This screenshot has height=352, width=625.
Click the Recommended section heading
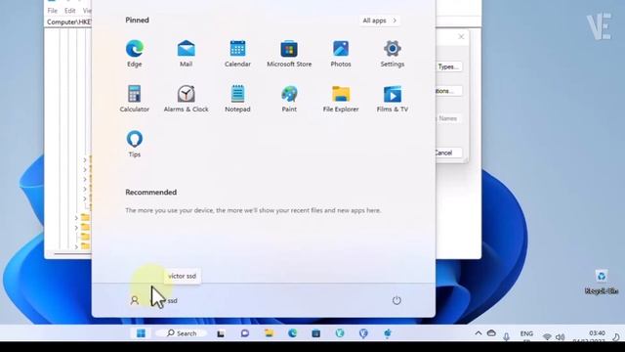click(151, 193)
